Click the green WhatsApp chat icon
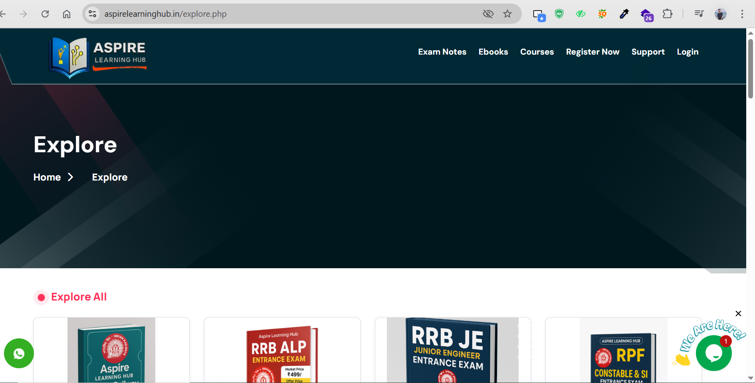The image size is (755, 383). [19, 353]
